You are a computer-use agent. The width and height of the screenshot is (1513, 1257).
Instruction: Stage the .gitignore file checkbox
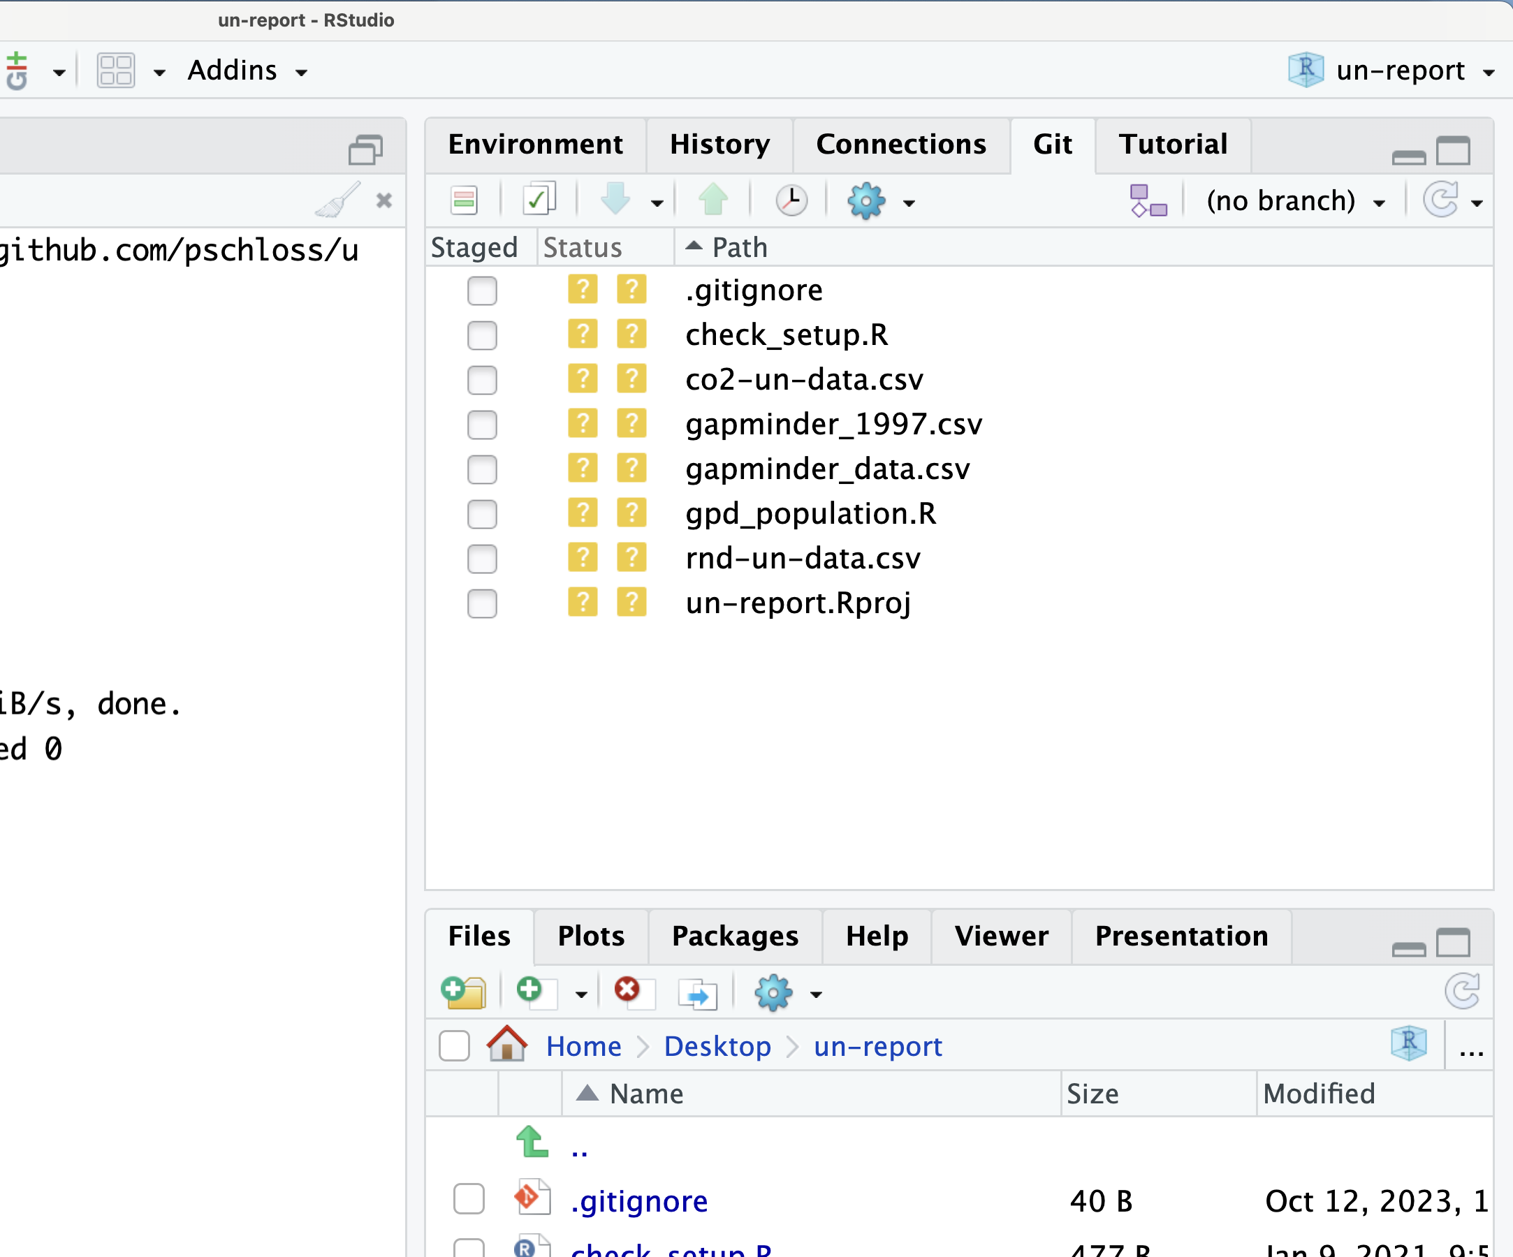(x=482, y=291)
